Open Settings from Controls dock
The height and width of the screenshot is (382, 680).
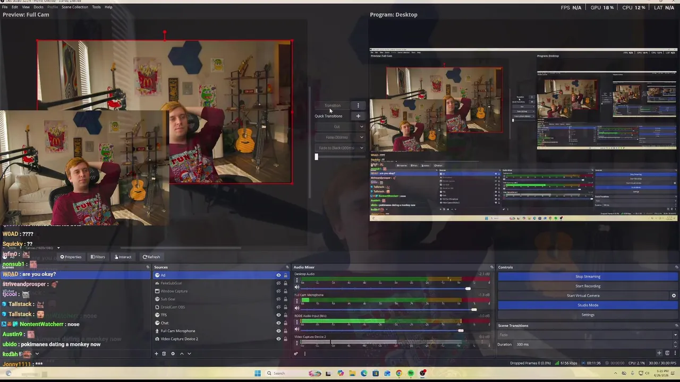(588, 315)
